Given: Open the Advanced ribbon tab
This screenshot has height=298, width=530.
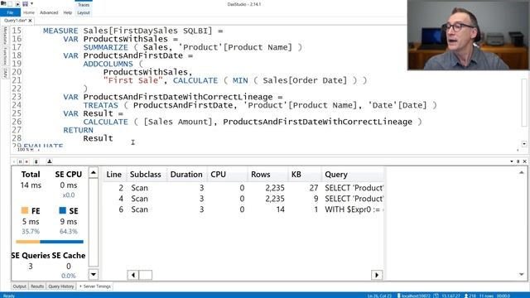Looking at the screenshot, I should (x=49, y=12).
